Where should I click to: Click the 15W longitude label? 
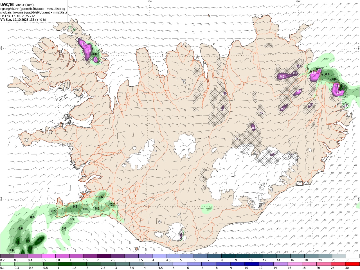point(298,1)
